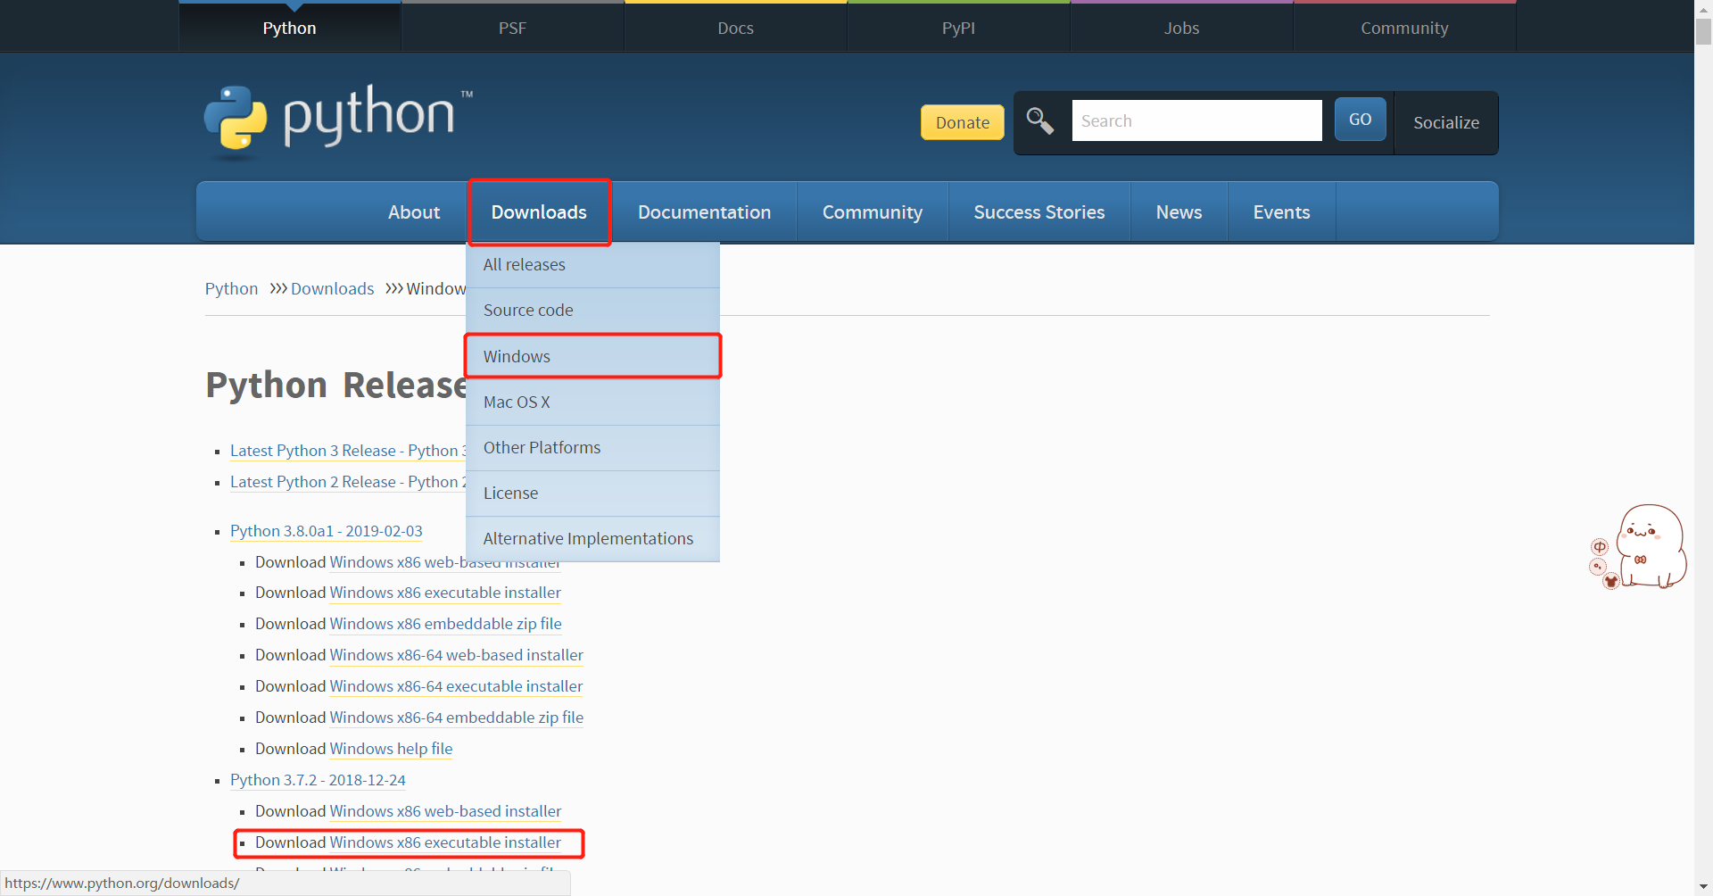1713x896 pixels.
Task: Download 3.8.0a1 Windows x86-64 executable installer
Action: click(456, 686)
